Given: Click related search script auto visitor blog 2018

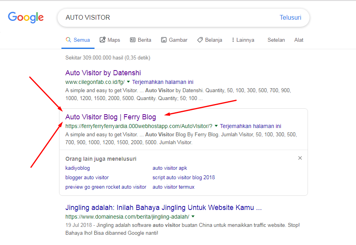Looking at the screenshot, I should pos(184,177).
